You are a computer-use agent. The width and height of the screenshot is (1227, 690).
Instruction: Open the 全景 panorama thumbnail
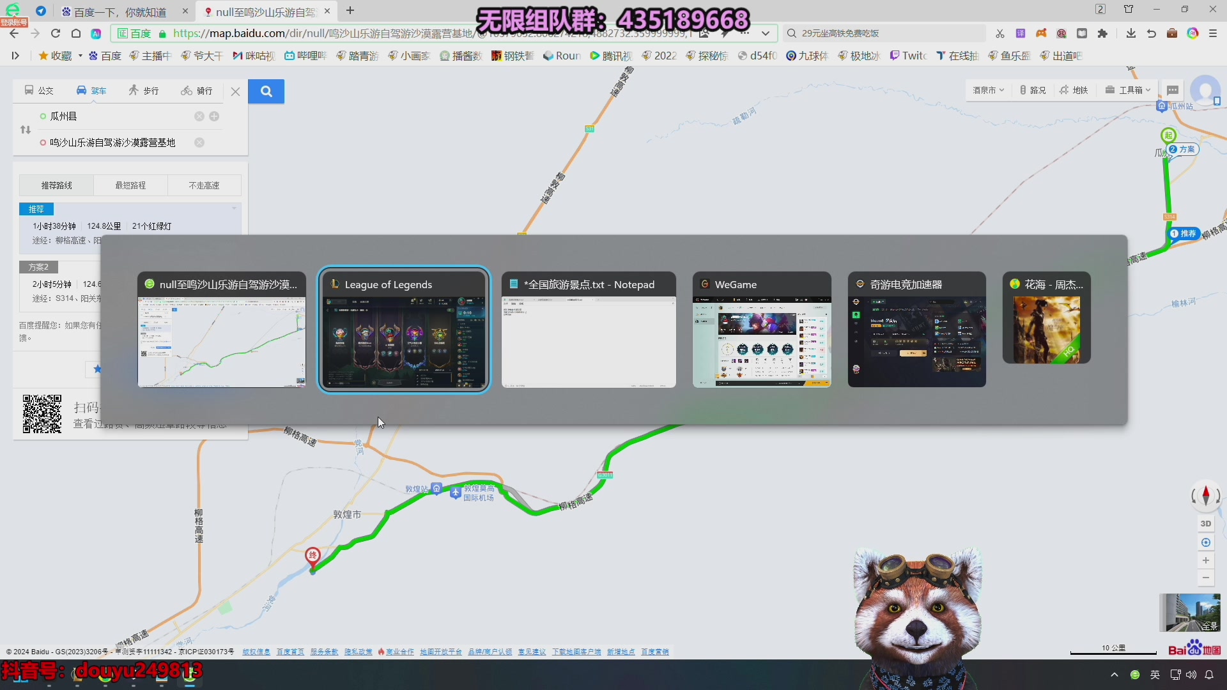[1190, 613]
